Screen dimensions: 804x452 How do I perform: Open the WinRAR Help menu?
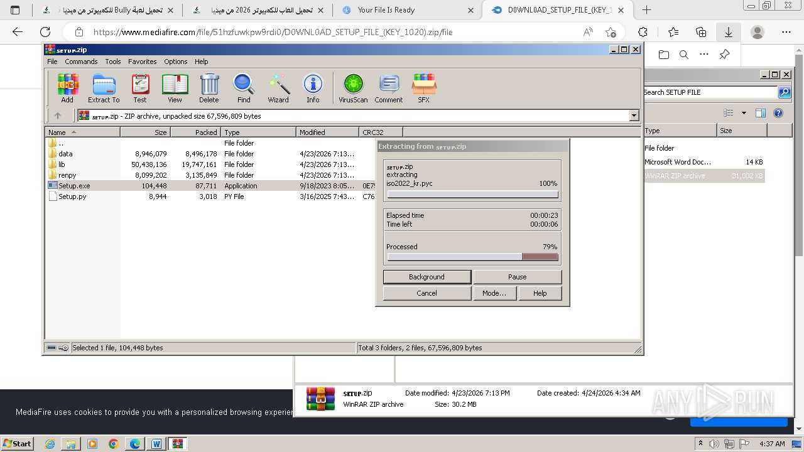point(201,62)
